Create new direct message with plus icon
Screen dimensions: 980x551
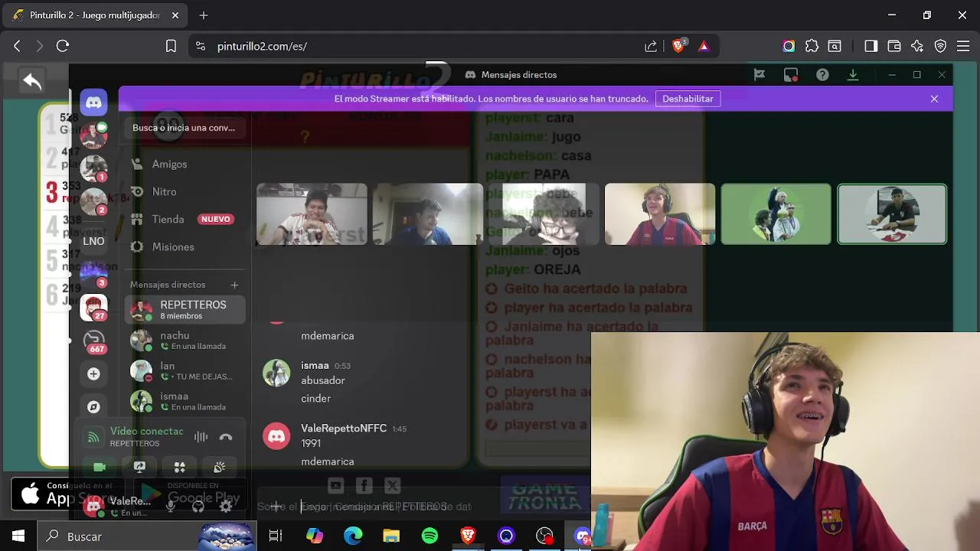point(234,285)
